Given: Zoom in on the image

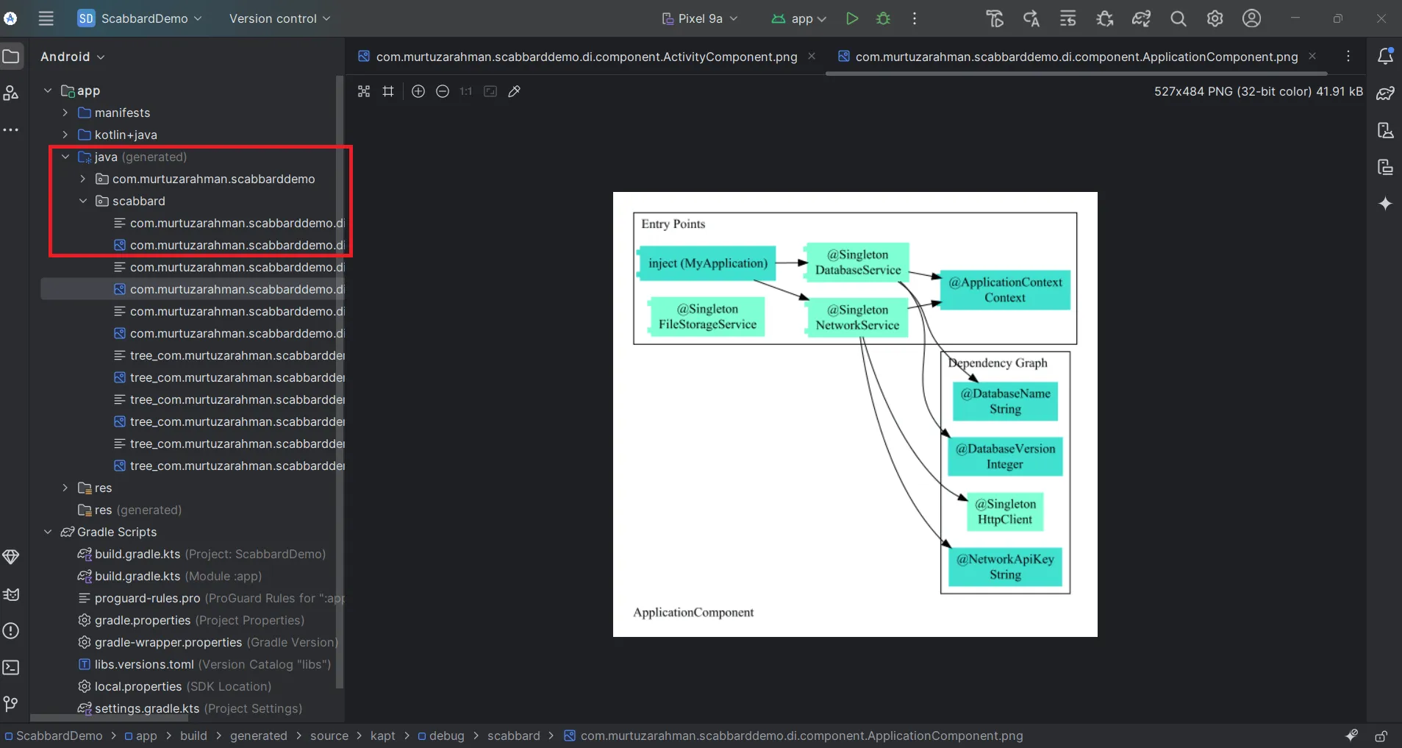Looking at the screenshot, I should click(418, 91).
